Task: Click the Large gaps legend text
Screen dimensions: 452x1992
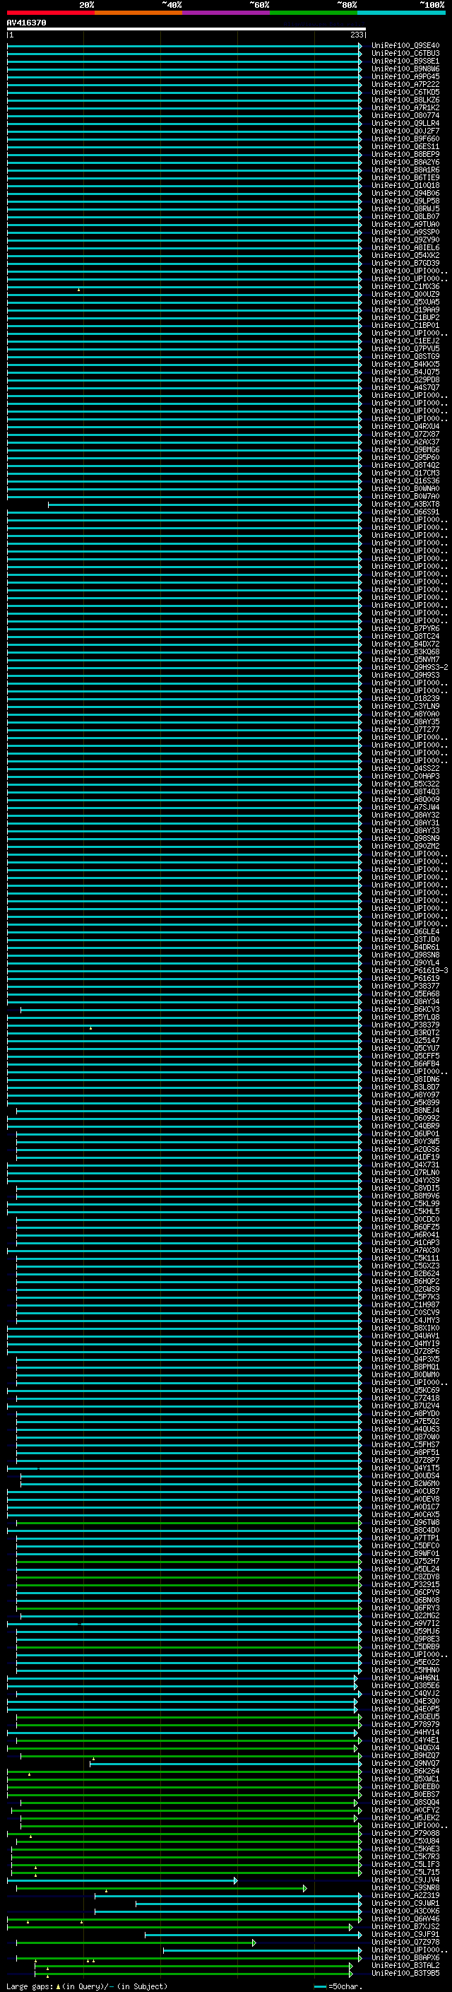Action: [x=87, y=1986]
